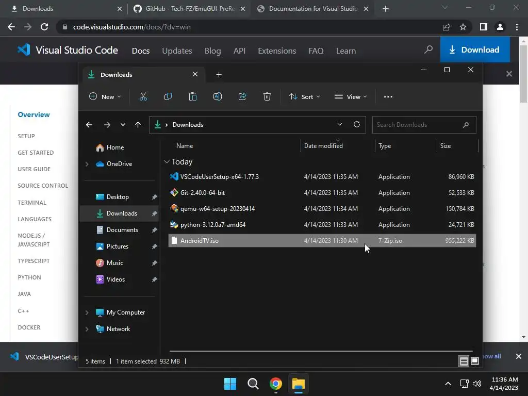This screenshot has height=396, width=528.
Task: Click the File Explorer taskbar icon
Action: pyautogui.click(x=299, y=384)
